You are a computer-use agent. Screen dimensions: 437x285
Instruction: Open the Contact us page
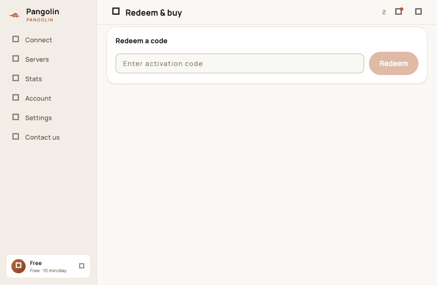(42, 137)
